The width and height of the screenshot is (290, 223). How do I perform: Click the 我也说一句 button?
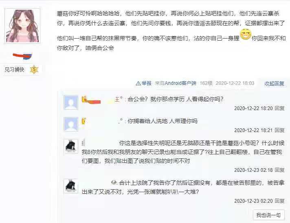(x=268, y=215)
